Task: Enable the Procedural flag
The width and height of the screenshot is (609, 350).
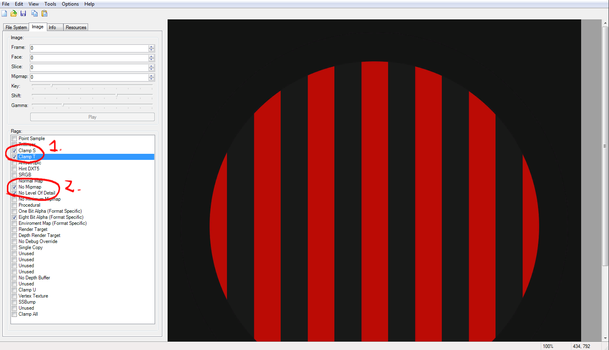Action: coord(15,205)
